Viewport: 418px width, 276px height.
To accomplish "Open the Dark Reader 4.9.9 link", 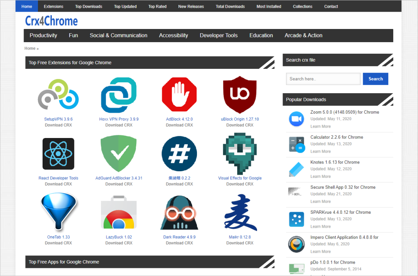I will coord(179,237).
